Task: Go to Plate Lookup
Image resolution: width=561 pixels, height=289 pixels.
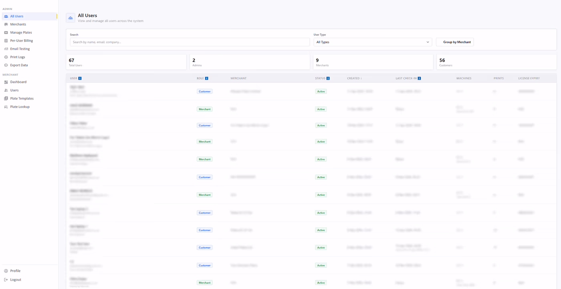Action: coord(20,107)
